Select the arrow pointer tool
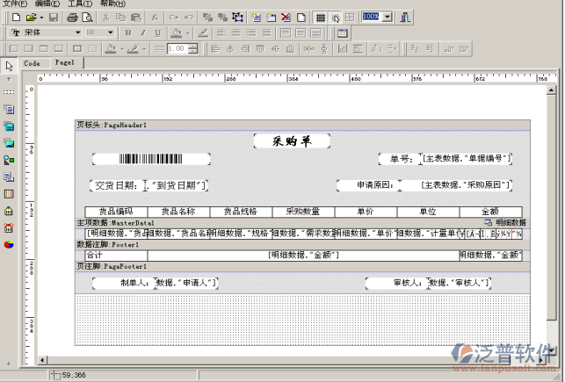The width and height of the screenshot is (565, 382). point(9,66)
